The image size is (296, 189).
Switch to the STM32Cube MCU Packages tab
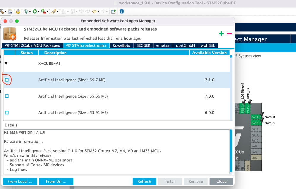tap(32, 45)
